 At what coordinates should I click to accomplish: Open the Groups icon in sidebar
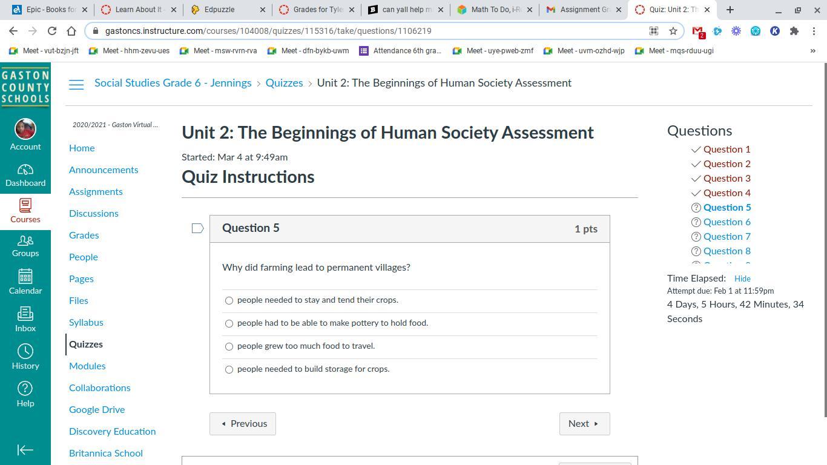(x=25, y=240)
